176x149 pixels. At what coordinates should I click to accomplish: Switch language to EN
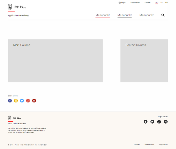166,3
